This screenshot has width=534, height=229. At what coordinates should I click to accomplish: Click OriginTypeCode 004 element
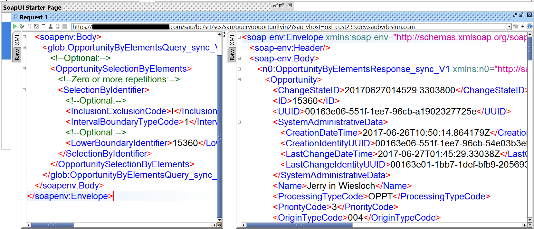[x=357, y=218]
